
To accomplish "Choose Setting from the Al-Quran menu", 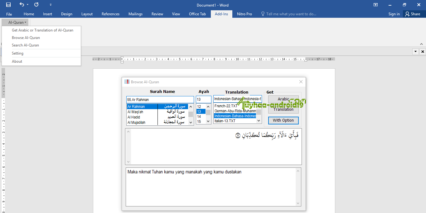I will (17, 53).
